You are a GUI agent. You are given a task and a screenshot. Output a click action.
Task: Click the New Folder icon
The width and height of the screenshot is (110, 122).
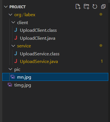click(x=87, y=7)
